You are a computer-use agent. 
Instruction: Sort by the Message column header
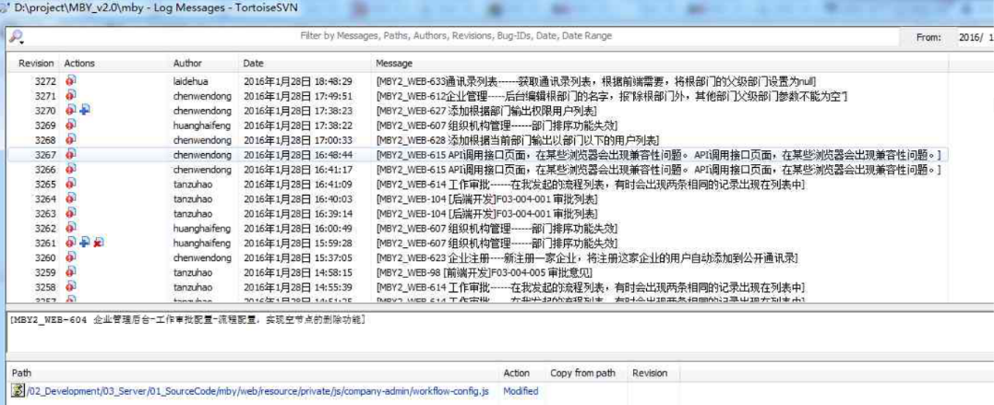coord(394,64)
